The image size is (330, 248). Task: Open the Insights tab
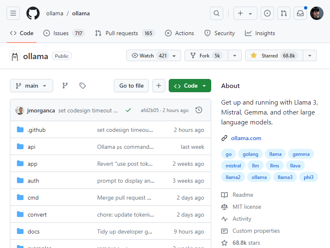tap(260, 33)
